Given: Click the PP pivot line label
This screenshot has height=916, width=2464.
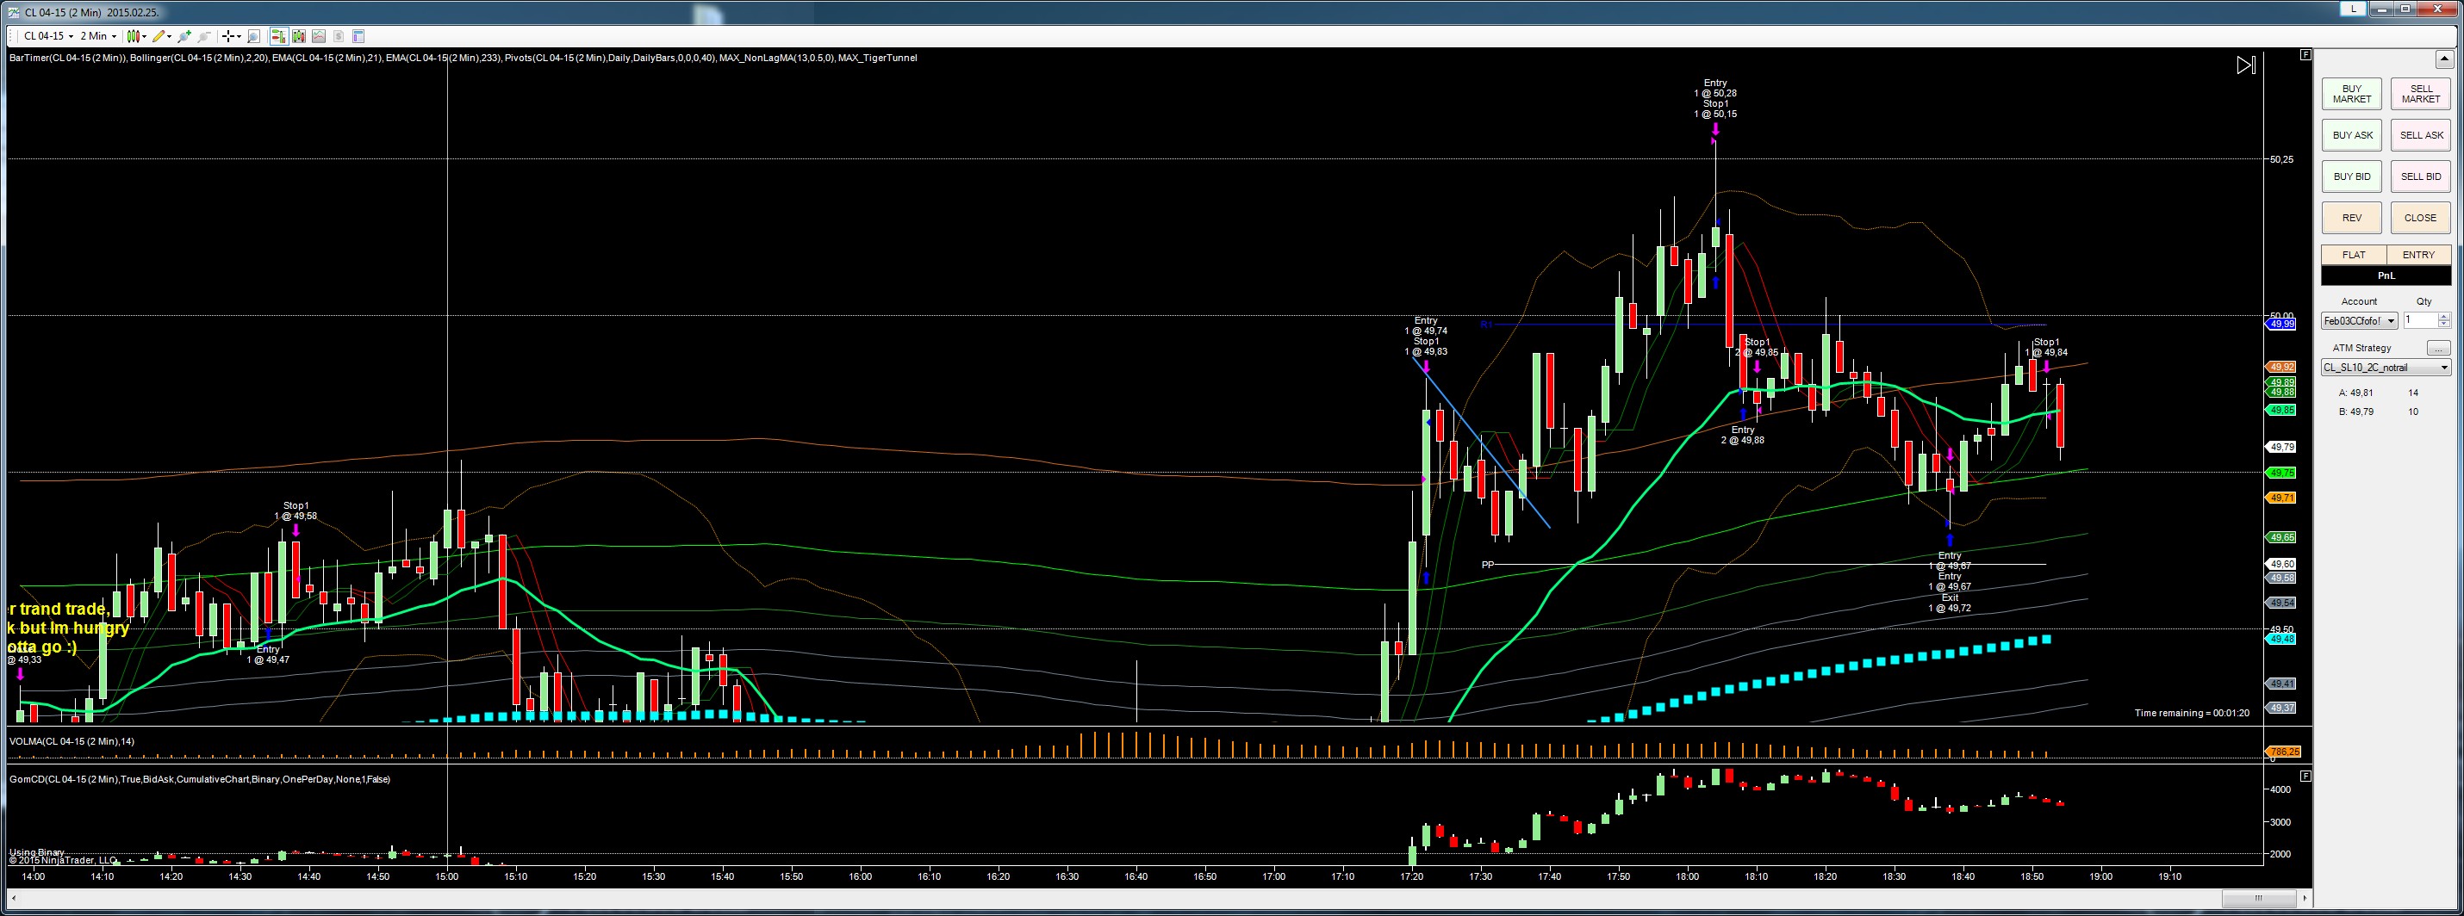Looking at the screenshot, I should pos(1487,565).
